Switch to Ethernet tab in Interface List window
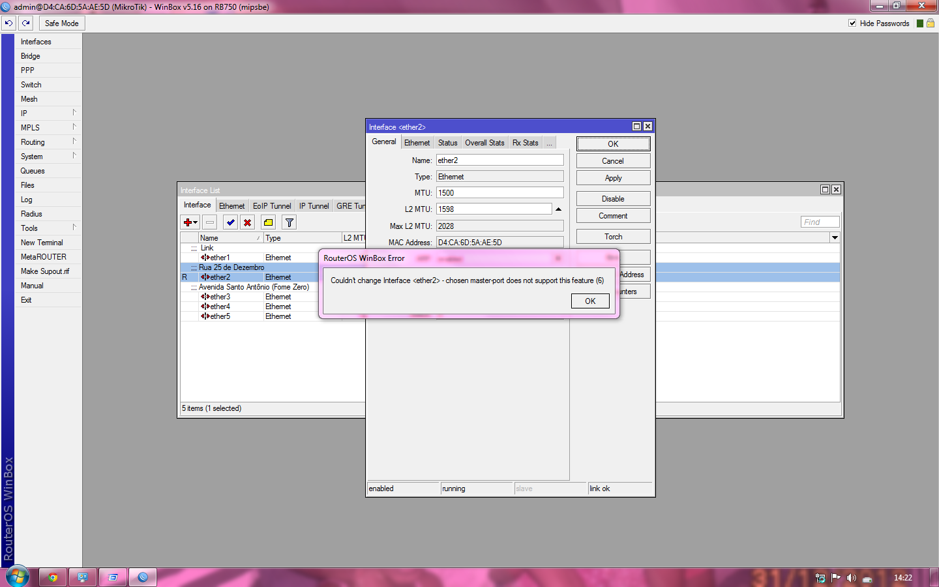 (x=232, y=206)
